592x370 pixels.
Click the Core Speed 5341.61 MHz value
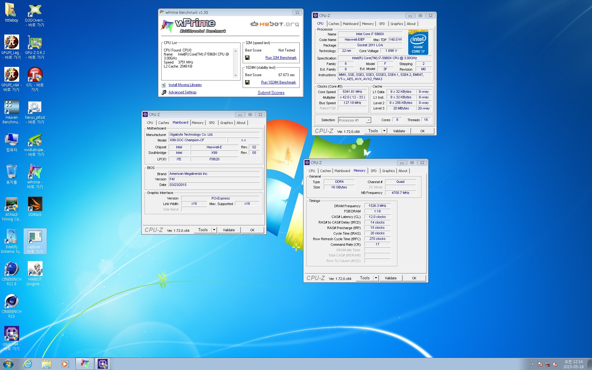pyautogui.click(x=352, y=92)
